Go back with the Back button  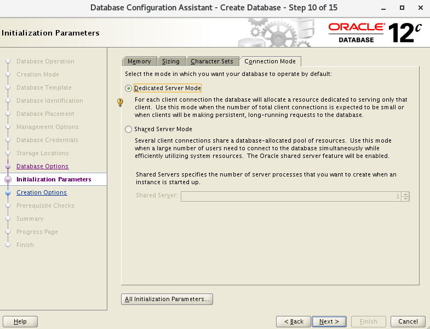(294, 321)
